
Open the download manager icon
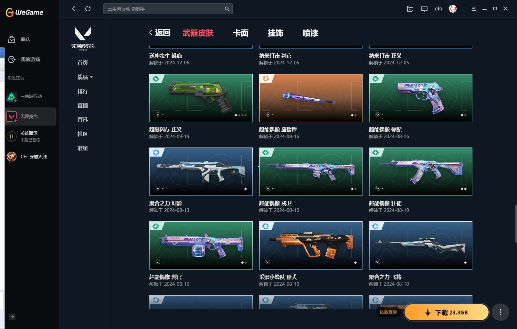(438, 9)
